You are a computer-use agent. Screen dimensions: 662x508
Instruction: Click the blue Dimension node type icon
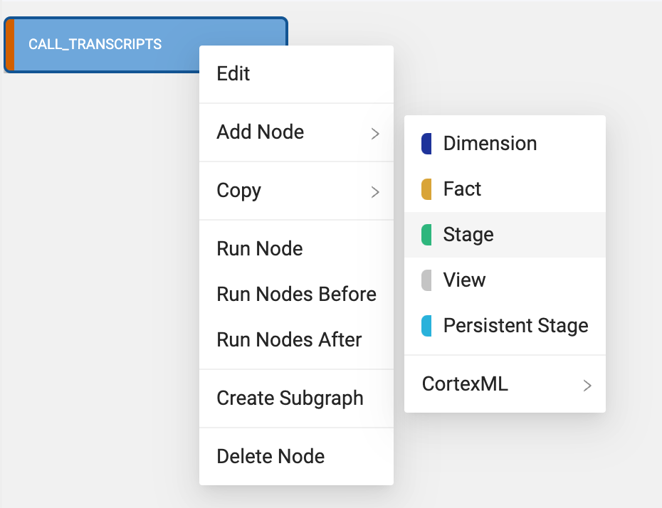(x=426, y=144)
